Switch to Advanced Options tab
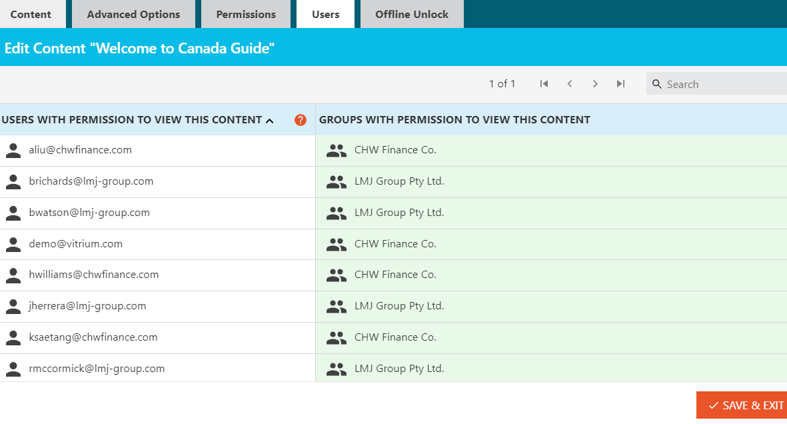The image size is (787, 424). tap(133, 14)
